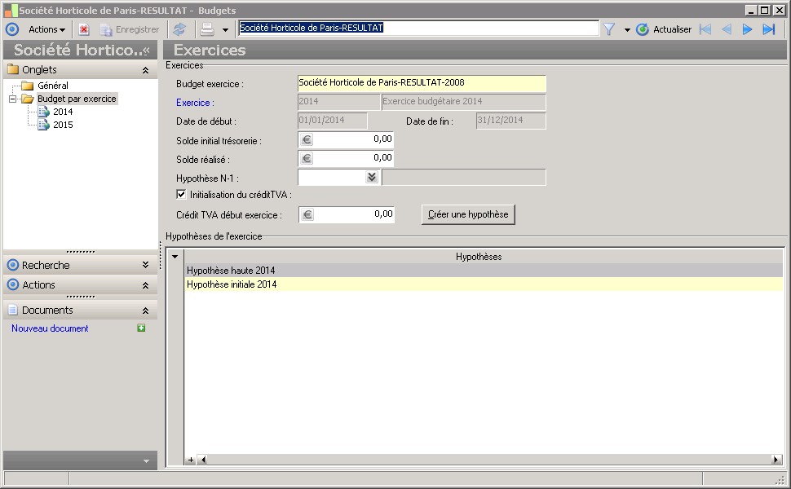This screenshot has height=489, width=791.
Task: Open the Actions toolbar menu
Action: coord(47,29)
